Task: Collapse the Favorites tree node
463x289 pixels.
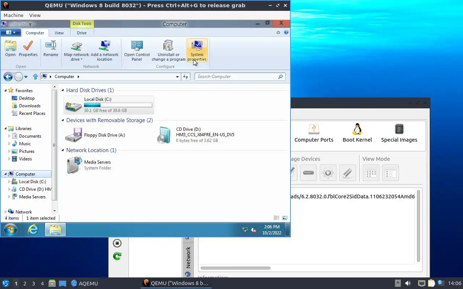Action: (x=5, y=91)
